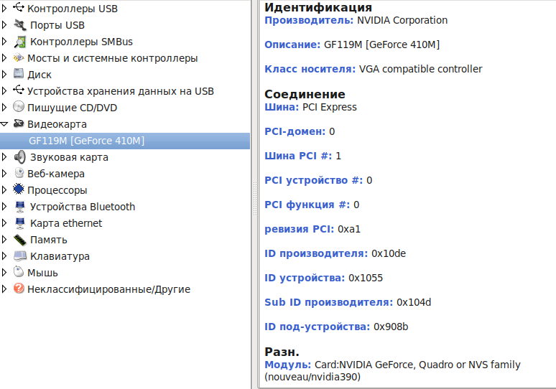
Task: Click the Веб-камера icon
Action: point(19,174)
